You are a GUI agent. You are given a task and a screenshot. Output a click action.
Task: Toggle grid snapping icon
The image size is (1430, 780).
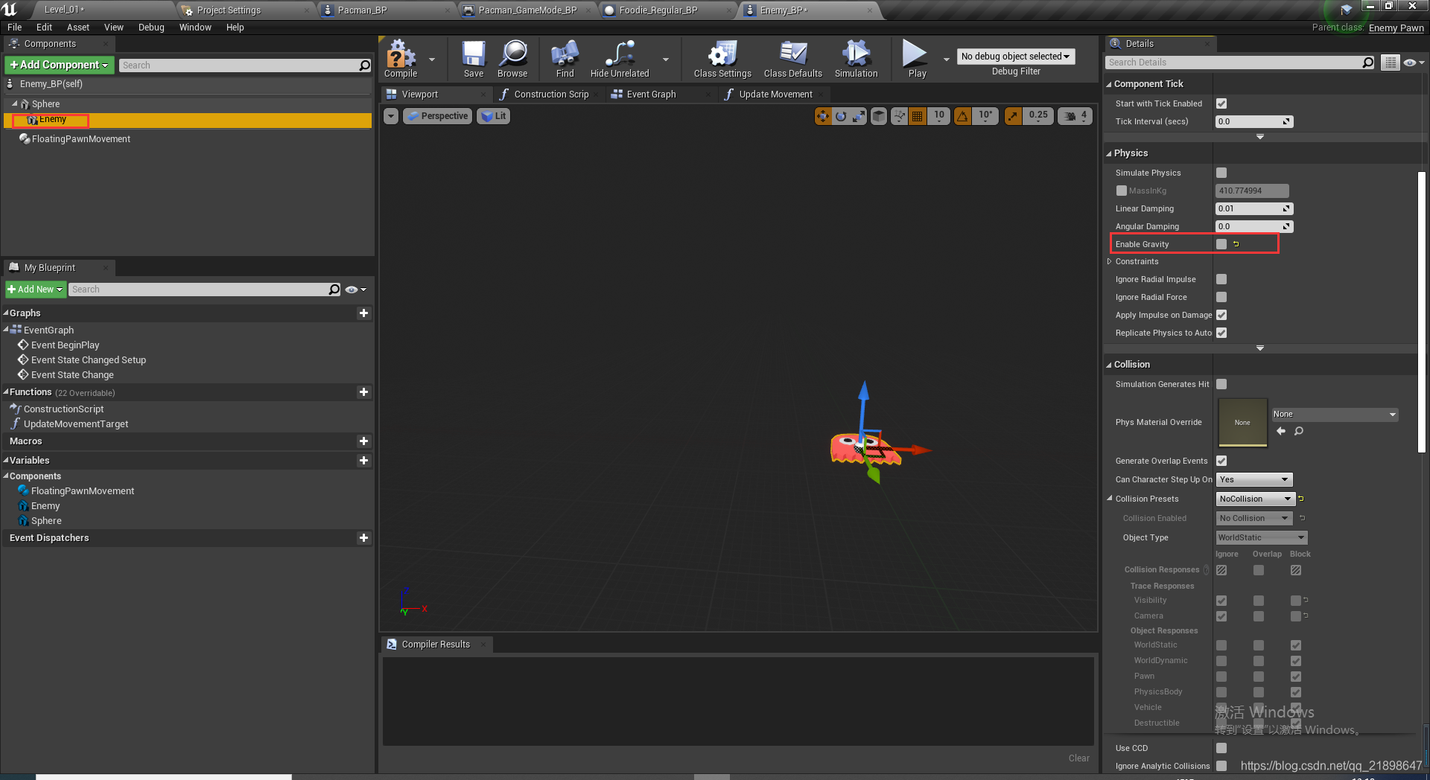coord(918,116)
